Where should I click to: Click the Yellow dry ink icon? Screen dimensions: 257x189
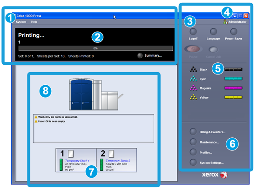(193, 97)
